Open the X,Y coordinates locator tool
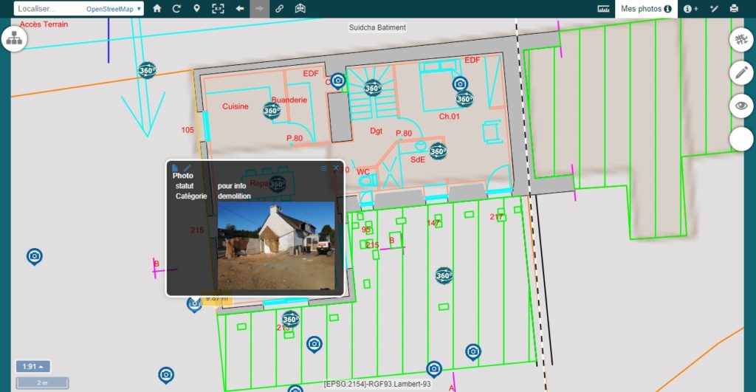Image resolution: width=756 pixels, height=392 pixels. [x=218, y=9]
